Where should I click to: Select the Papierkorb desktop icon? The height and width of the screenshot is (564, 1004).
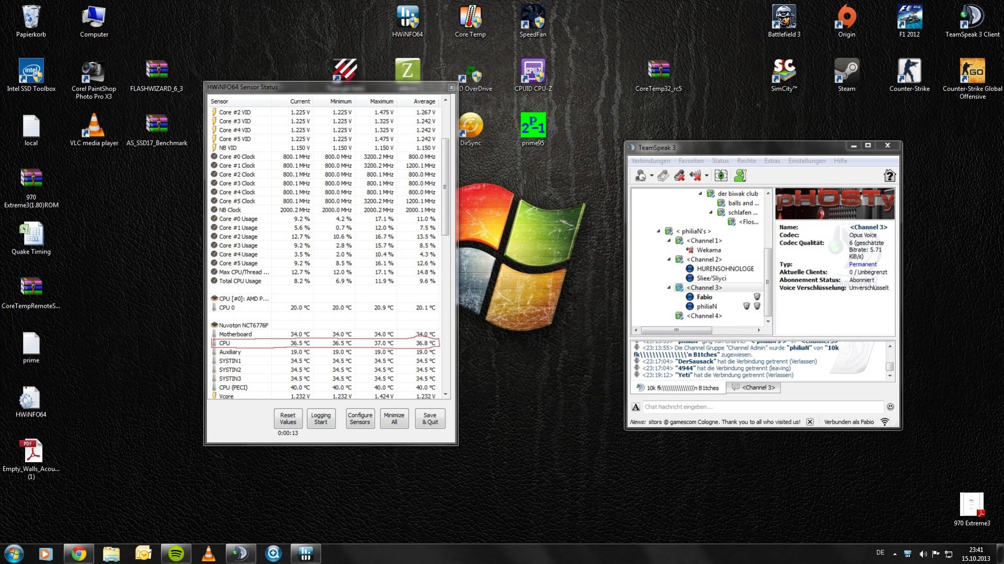[x=31, y=22]
